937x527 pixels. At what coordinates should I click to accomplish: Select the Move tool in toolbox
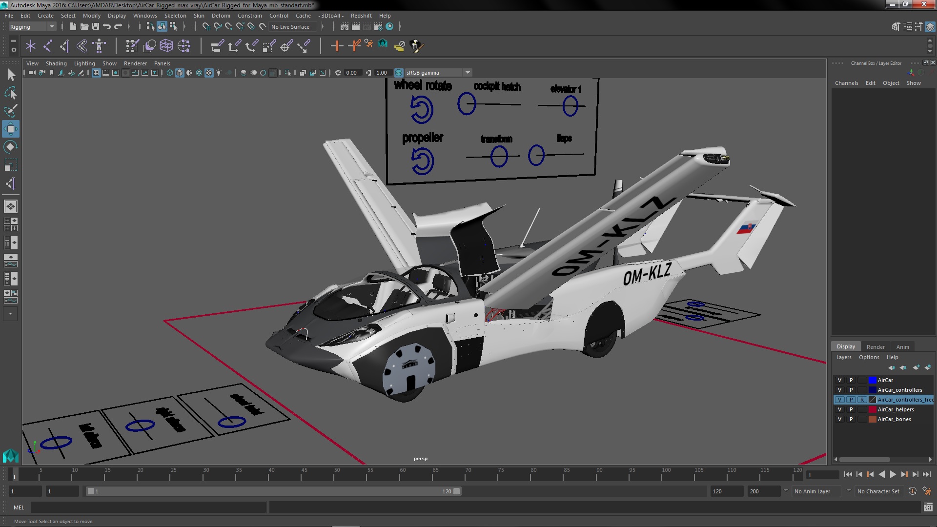pyautogui.click(x=10, y=129)
